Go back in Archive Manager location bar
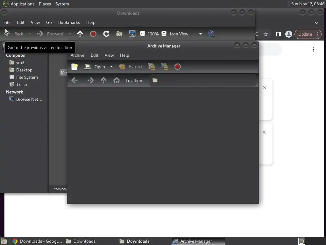 pos(74,80)
